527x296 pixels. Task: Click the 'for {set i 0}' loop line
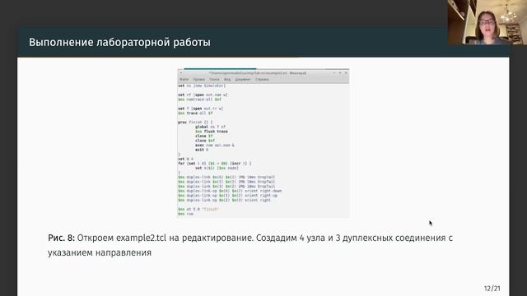point(214,164)
